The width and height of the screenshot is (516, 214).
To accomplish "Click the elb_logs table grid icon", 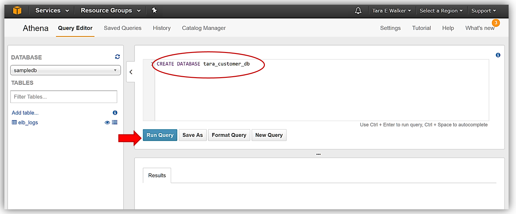I will tap(14, 122).
